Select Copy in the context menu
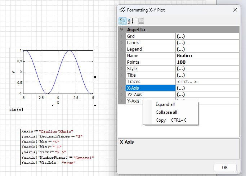This screenshot has height=176, width=246. coord(161,120)
